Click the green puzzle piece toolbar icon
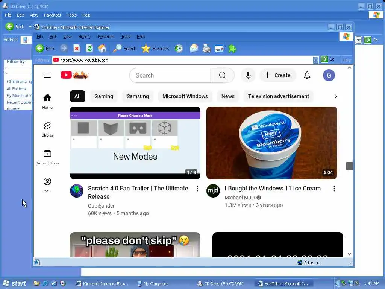Viewport: 385px width, 289px height. (232, 49)
